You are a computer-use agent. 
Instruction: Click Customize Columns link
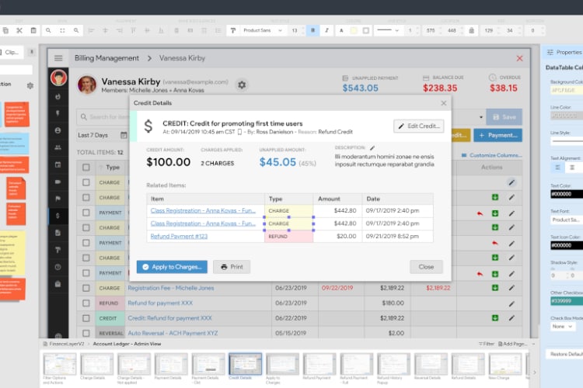click(x=491, y=155)
